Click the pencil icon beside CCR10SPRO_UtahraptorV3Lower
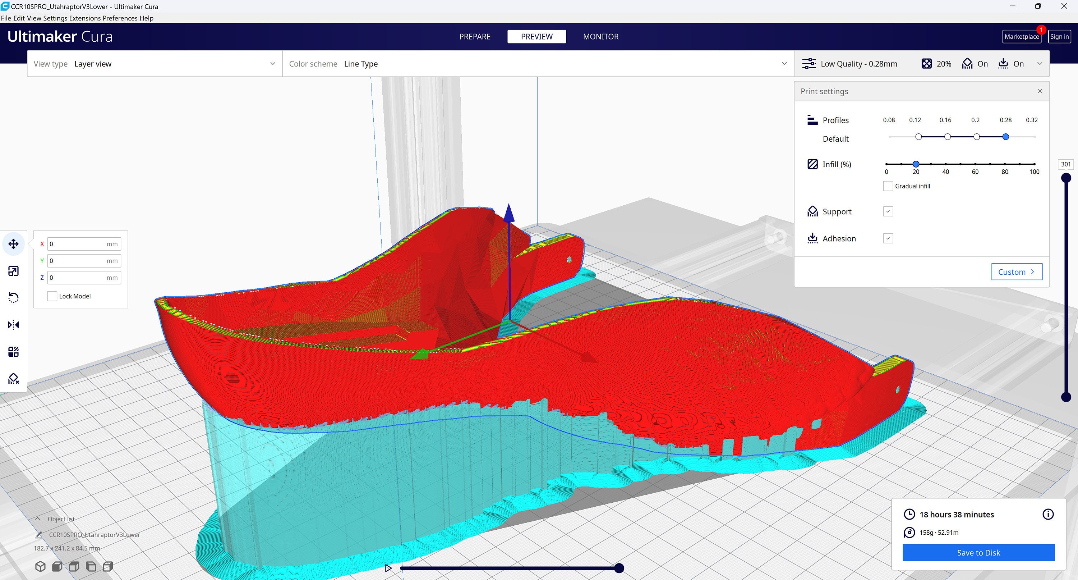Screen dimensions: 1078x580 point(39,535)
